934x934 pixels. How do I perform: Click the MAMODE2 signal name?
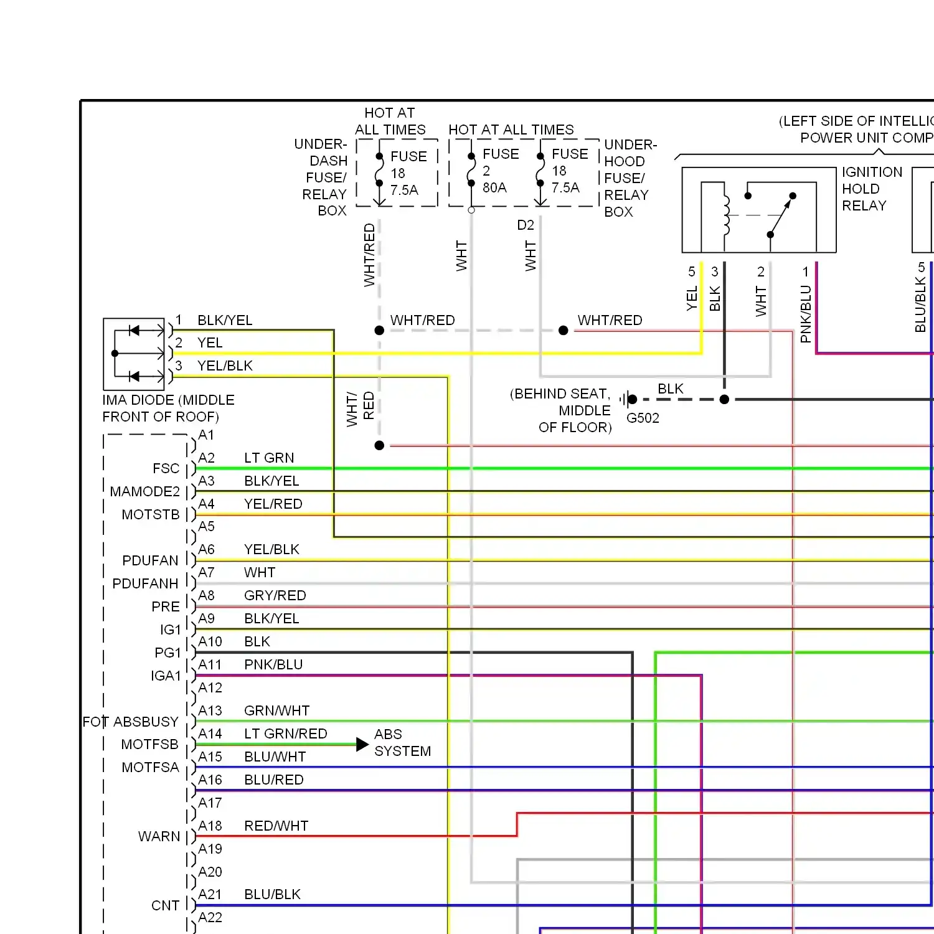[x=145, y=491]
